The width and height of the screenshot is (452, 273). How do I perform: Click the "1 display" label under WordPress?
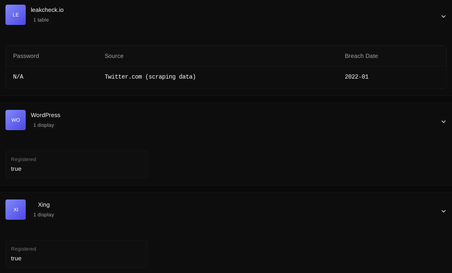pyautogui.click(x=43, y=125)
